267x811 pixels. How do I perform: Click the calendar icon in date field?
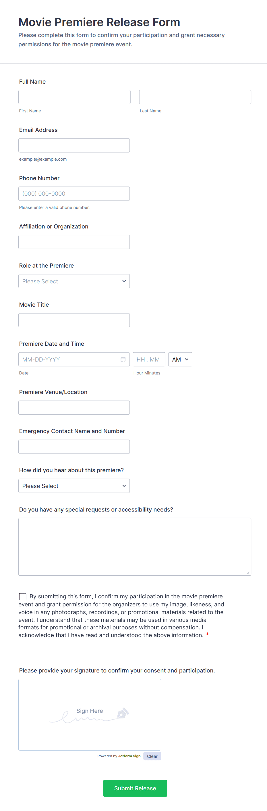(x=123, y=359)
